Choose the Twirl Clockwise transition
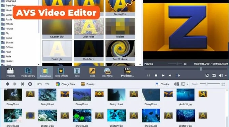The width and height of the screenshot is (229, 127). tap(120, 51)
